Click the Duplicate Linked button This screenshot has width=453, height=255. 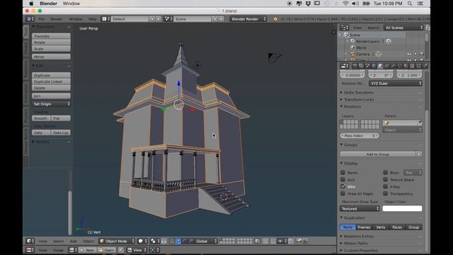51,81
